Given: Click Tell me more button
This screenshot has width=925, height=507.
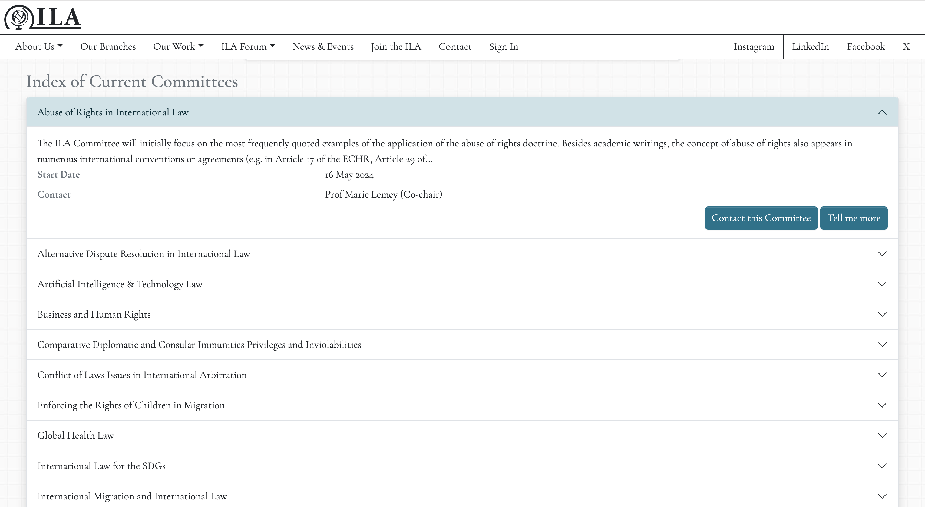Looking at the screenshot, I should [854, 218].
